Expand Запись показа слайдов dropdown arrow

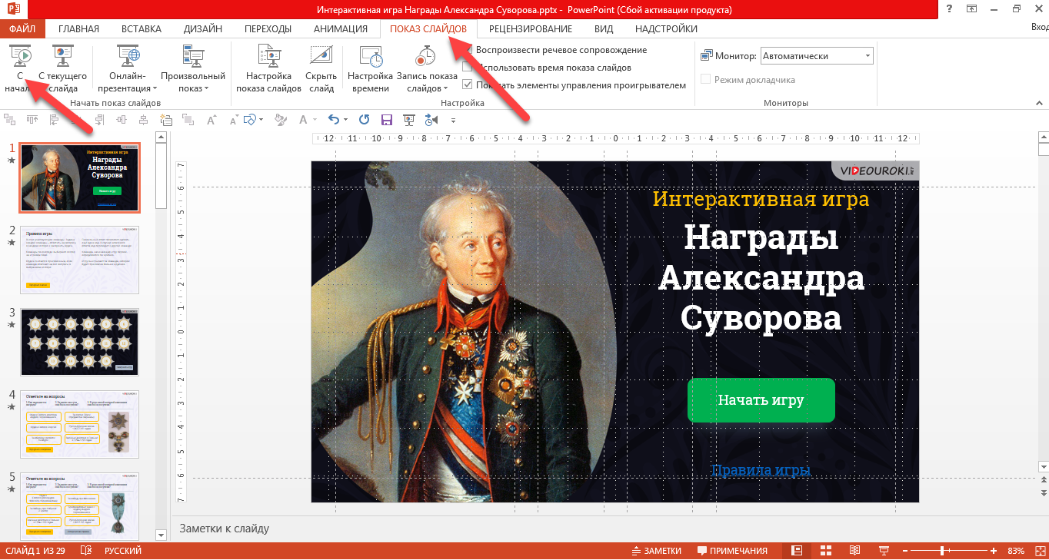pos(445,89)
